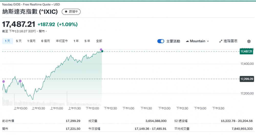The width and height of the screenshot is (256, 135).
Task: Click the large 17,487.21 index price heading
Action: [19, 24]
